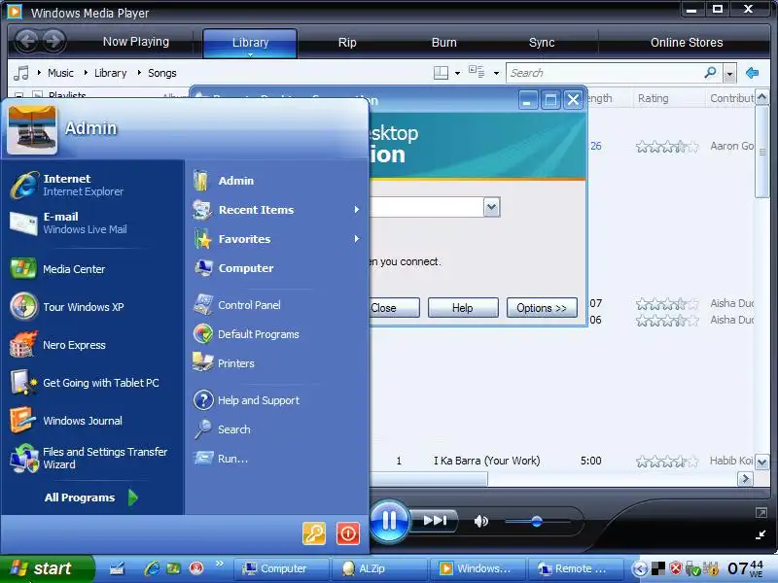Open the Rip tab

click(x=347, y=43)
